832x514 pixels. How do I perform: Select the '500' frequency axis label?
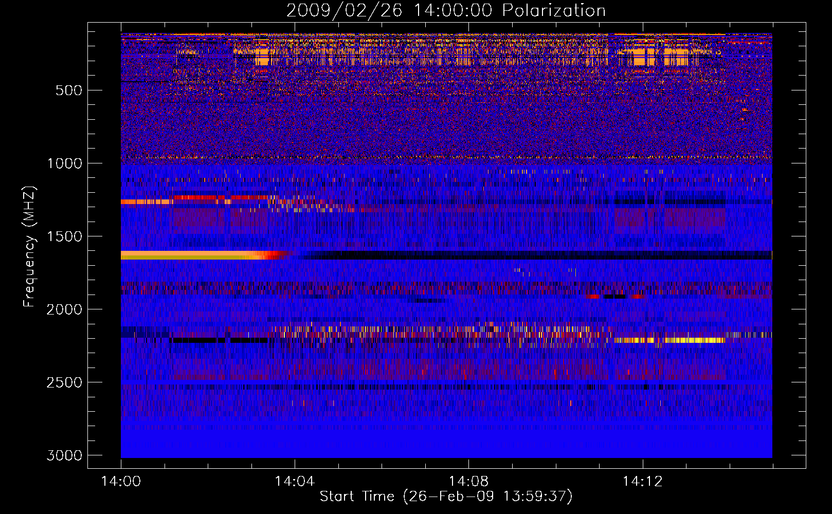click(x=69, y=90)
